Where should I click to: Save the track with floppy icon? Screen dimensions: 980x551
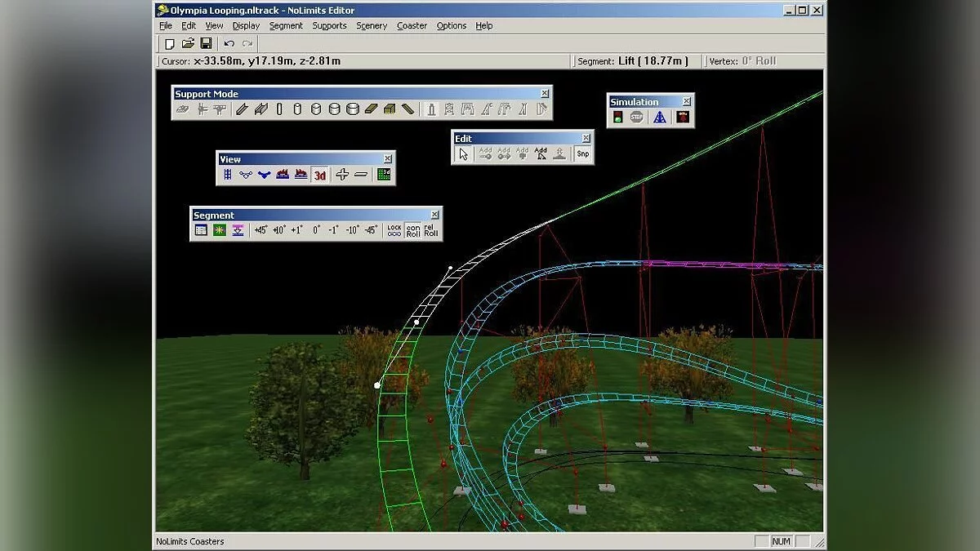tap(206, 43)
